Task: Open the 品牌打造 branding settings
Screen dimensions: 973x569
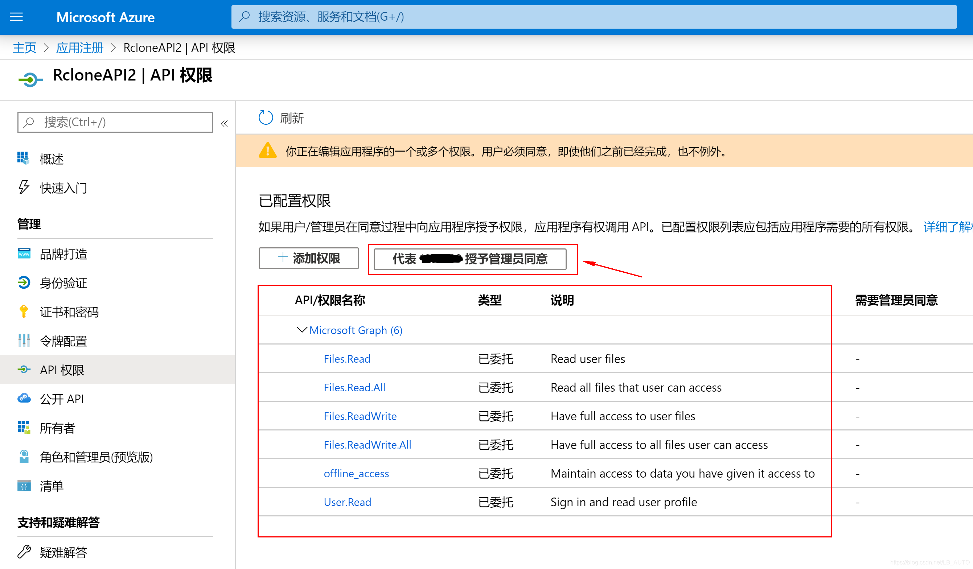Action: (63, 254)
